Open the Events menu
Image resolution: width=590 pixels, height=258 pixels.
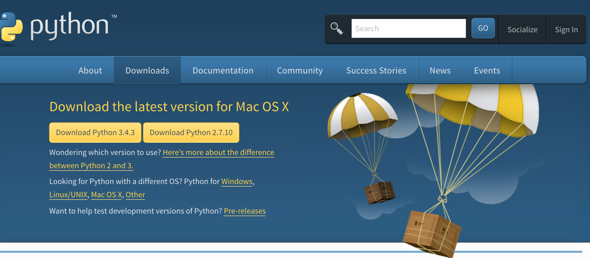[x=487, y=70]
